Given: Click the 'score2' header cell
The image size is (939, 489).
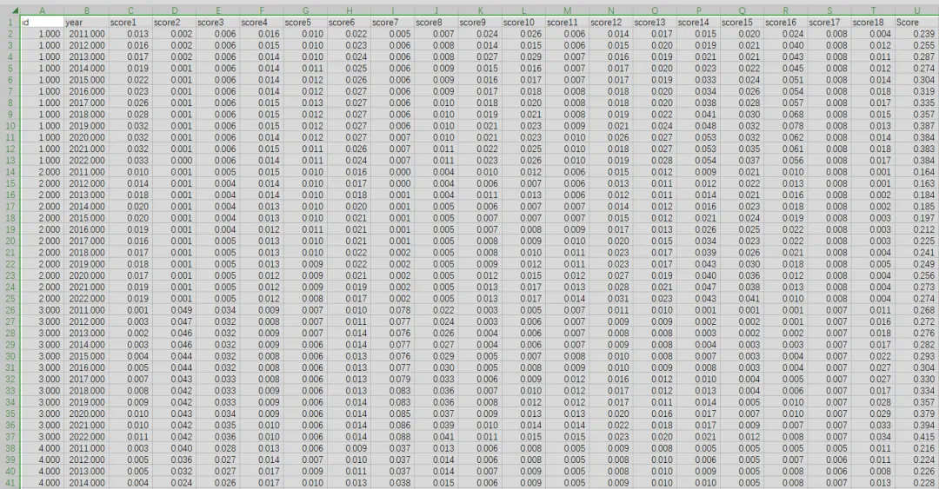Looking at the screenshot, I should point(174,22).
